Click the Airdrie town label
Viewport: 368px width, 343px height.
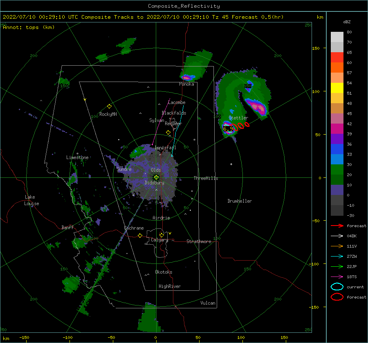point(161,218)
